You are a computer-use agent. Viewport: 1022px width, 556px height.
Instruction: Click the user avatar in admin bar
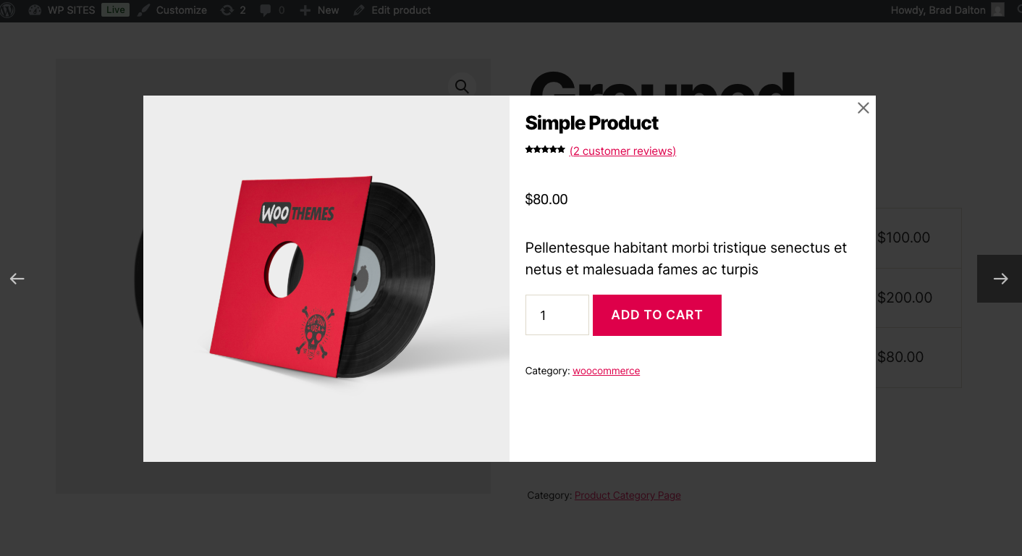998,10
